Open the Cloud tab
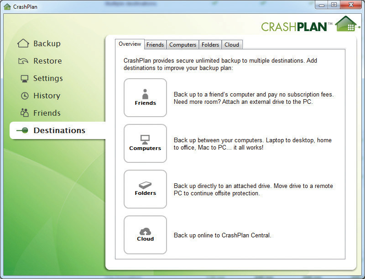Viewport: 365px width, 279px height. pos(232,44)
